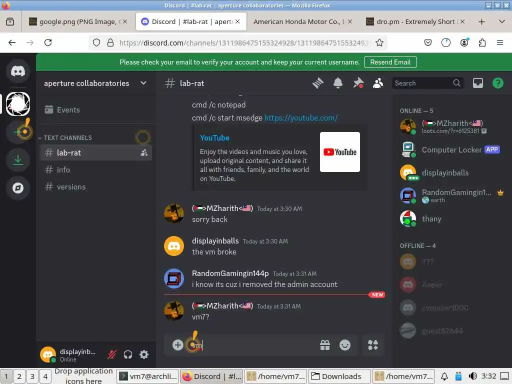This screenshot has height=384, width=512.
Task: Select the versions text channel
Action: [96, 187]
